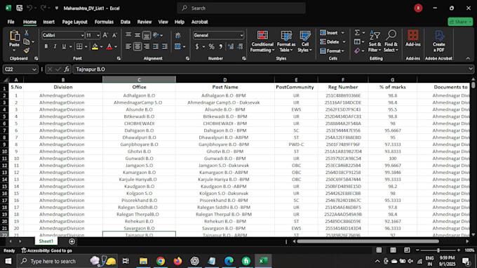This screenshot has width=477, height=268.
Task: Click Create a PDF icon
Action: [439, 36]
